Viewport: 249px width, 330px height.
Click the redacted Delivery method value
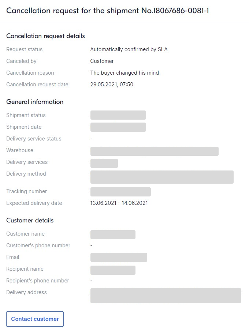click(x=162, y=177)
